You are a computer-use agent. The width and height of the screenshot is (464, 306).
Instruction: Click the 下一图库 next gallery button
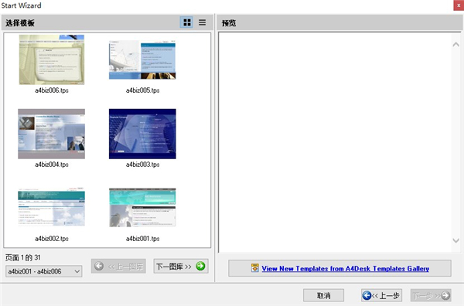click(181, 266)
